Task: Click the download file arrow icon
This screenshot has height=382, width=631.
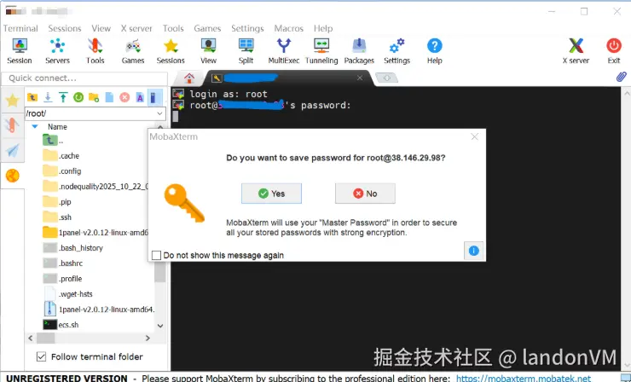Action: 48,97
